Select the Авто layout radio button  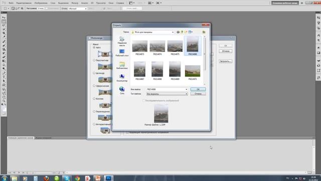coord(94,47)
